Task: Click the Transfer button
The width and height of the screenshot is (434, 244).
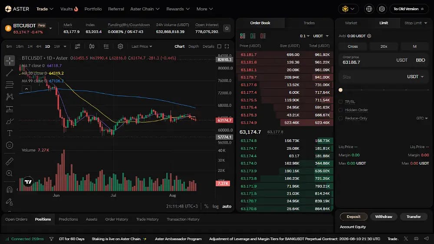Action: [414, 217]
